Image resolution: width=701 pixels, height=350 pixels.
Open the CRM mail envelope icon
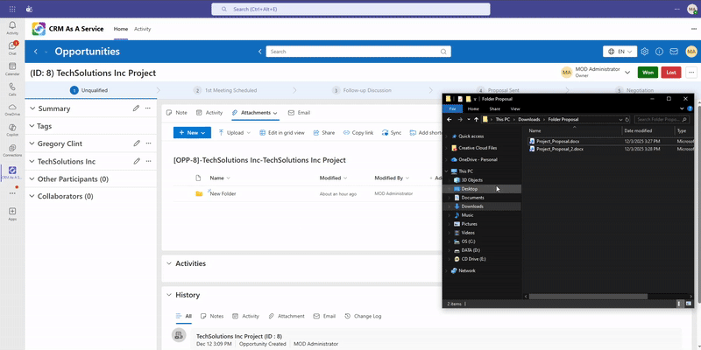pyautogui.click(x=674, y=52)
